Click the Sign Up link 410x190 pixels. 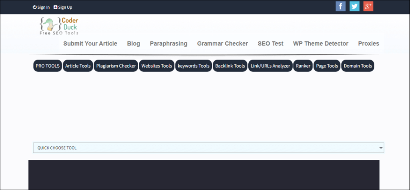[x=63, y=7]
